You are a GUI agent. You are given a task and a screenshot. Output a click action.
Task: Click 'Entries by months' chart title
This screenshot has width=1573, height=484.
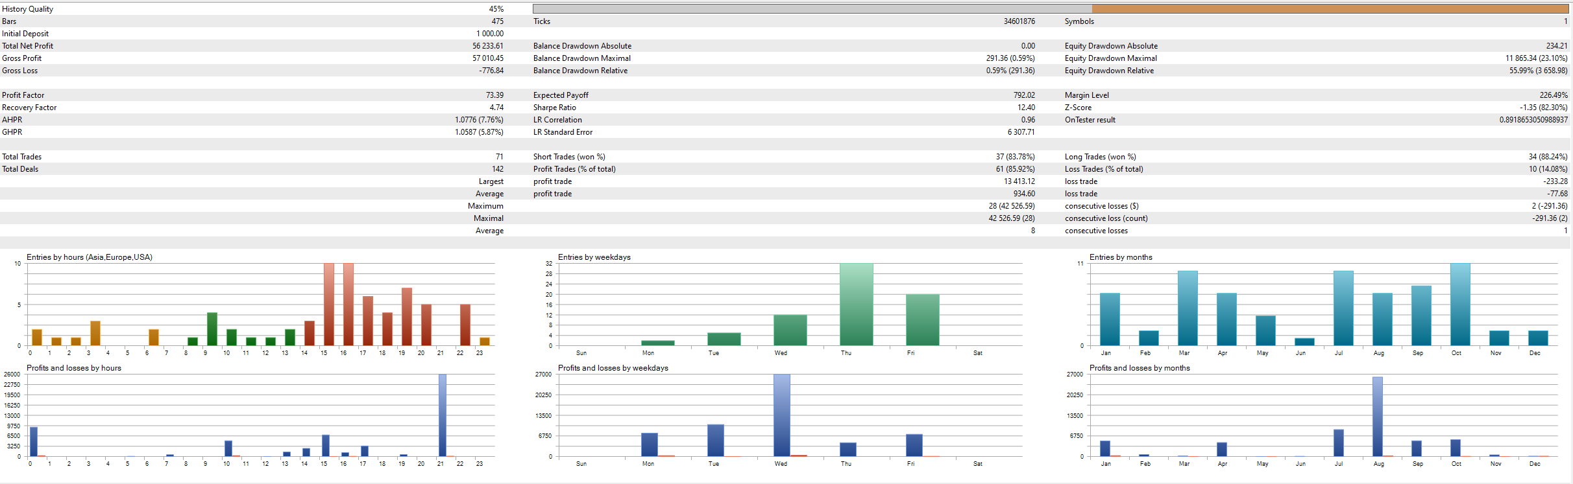tap(1121, 257)
